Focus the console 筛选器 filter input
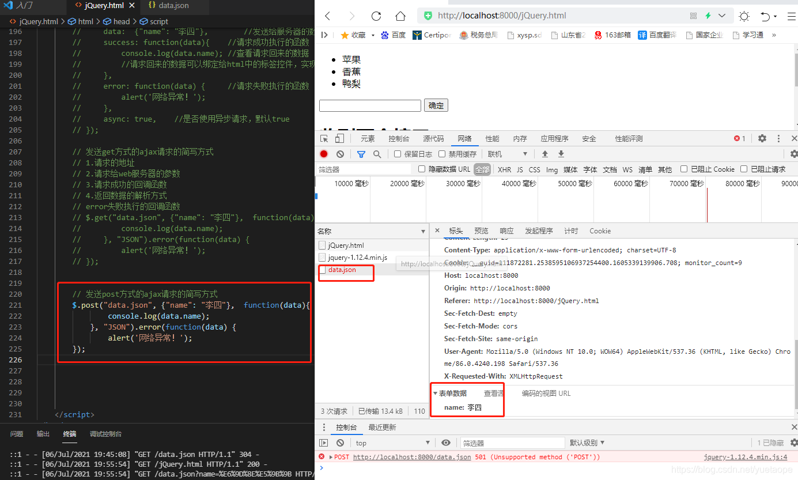Screen dimensions: 798x480 click(512, 443)
